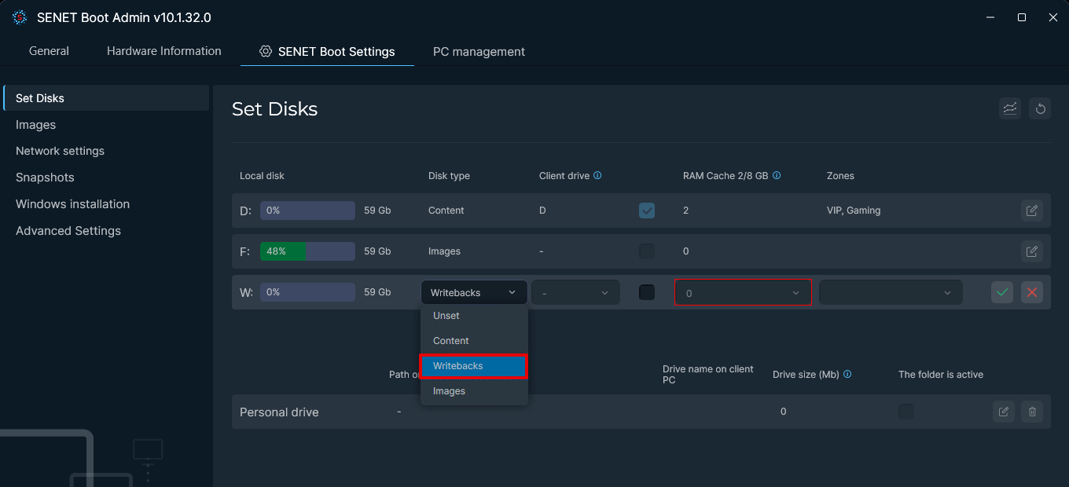Toggle the folder is active checkbox

(906, 412)
